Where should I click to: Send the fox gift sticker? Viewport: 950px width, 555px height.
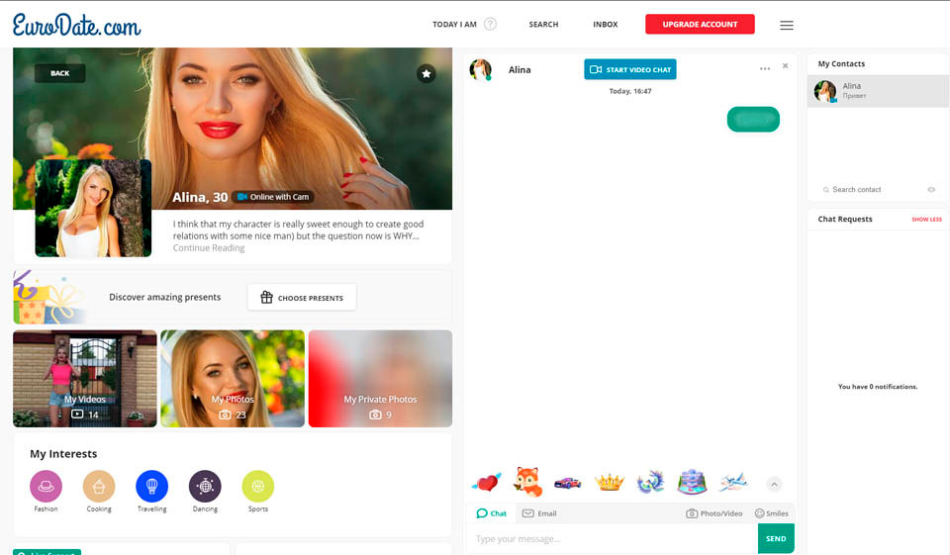(x=527, y=482)
